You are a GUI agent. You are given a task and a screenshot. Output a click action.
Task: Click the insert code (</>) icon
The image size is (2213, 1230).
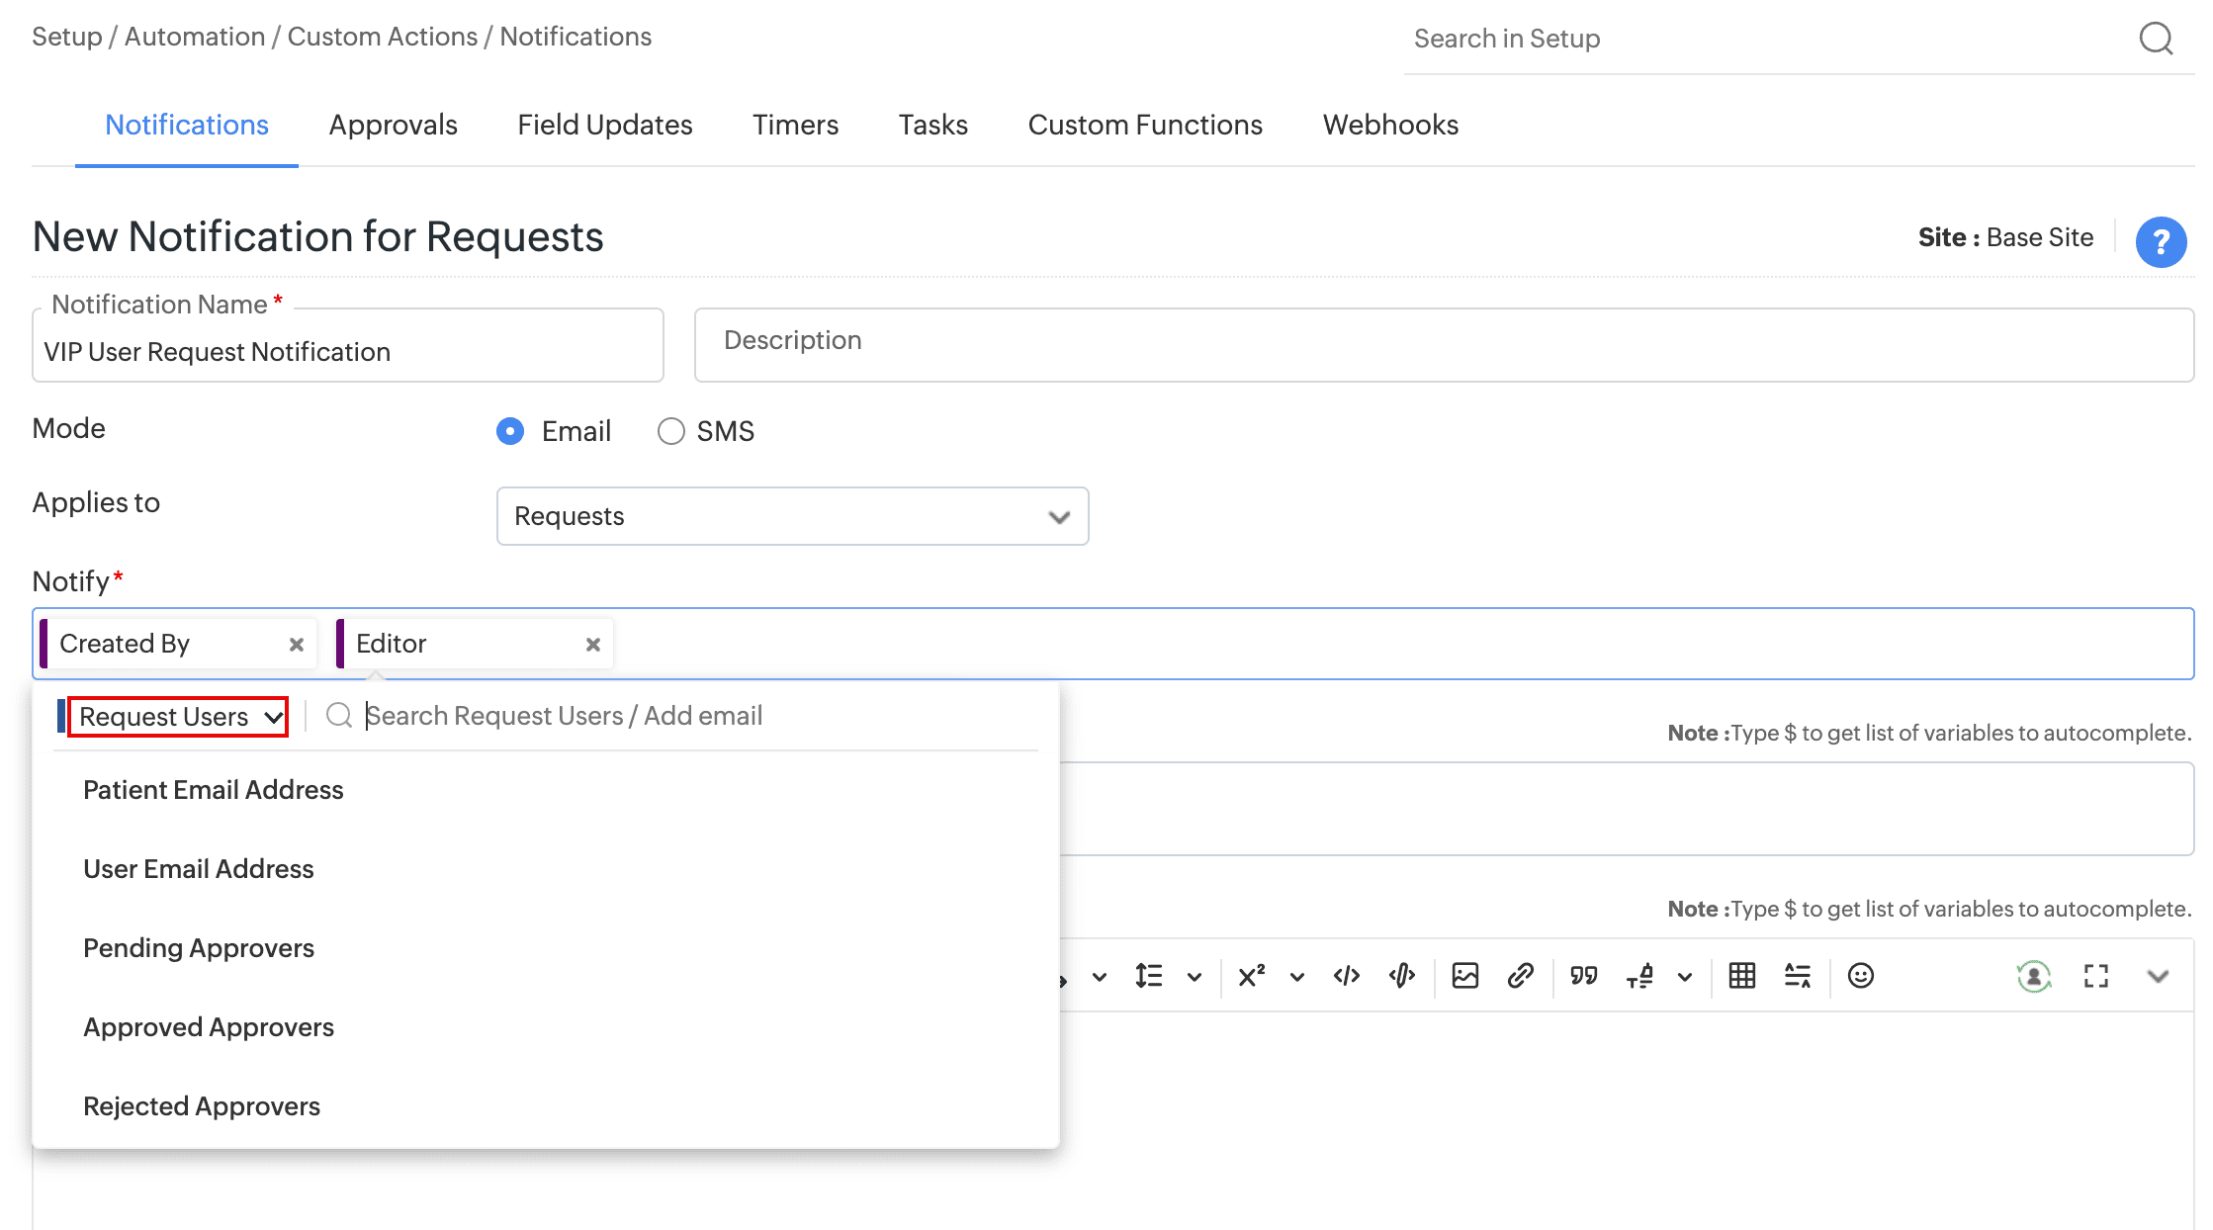pos(1346,976)
